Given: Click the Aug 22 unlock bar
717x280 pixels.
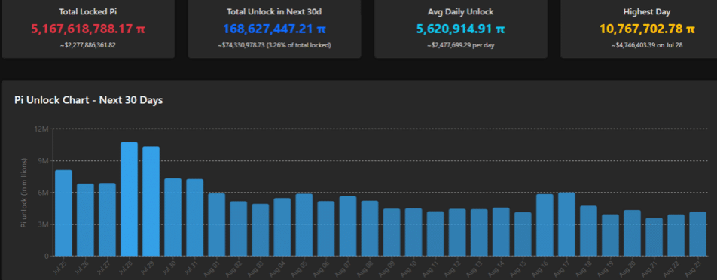Looking at the screenshot, I should [x=676, y=236].
